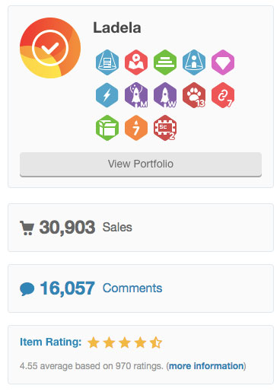Click the red map pin location badge
The height and width of the screenshot is (392, 280).
136,62
